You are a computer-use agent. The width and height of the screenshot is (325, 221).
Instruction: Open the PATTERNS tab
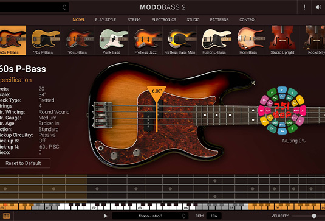click(219, 19)
